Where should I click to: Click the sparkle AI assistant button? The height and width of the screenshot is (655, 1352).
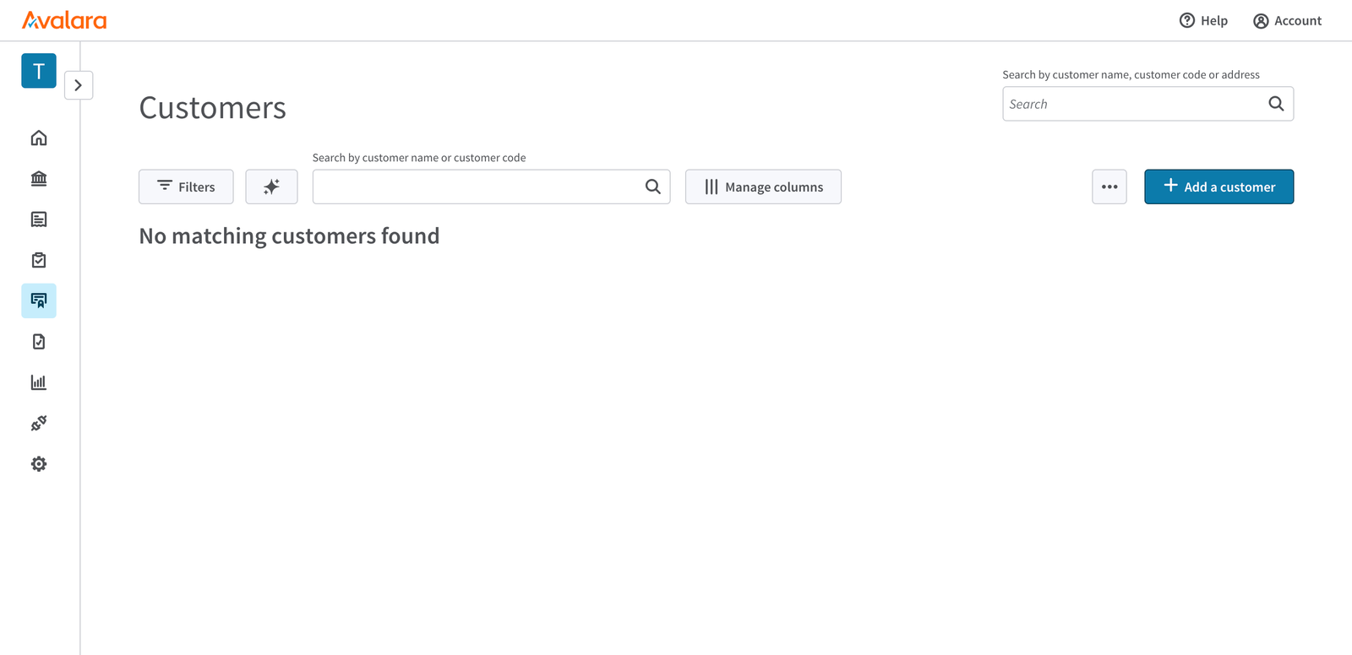pos(271,187)
